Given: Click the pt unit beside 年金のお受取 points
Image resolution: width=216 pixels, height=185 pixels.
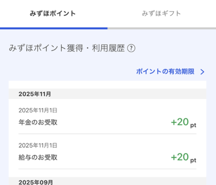Looking at the screenshot, I should point(193,125).
